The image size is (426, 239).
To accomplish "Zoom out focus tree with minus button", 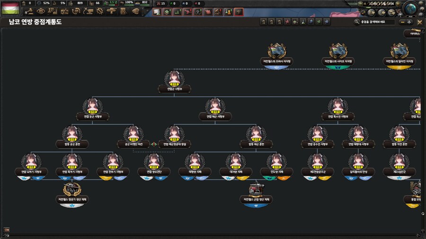I will (x=402, y=22).
